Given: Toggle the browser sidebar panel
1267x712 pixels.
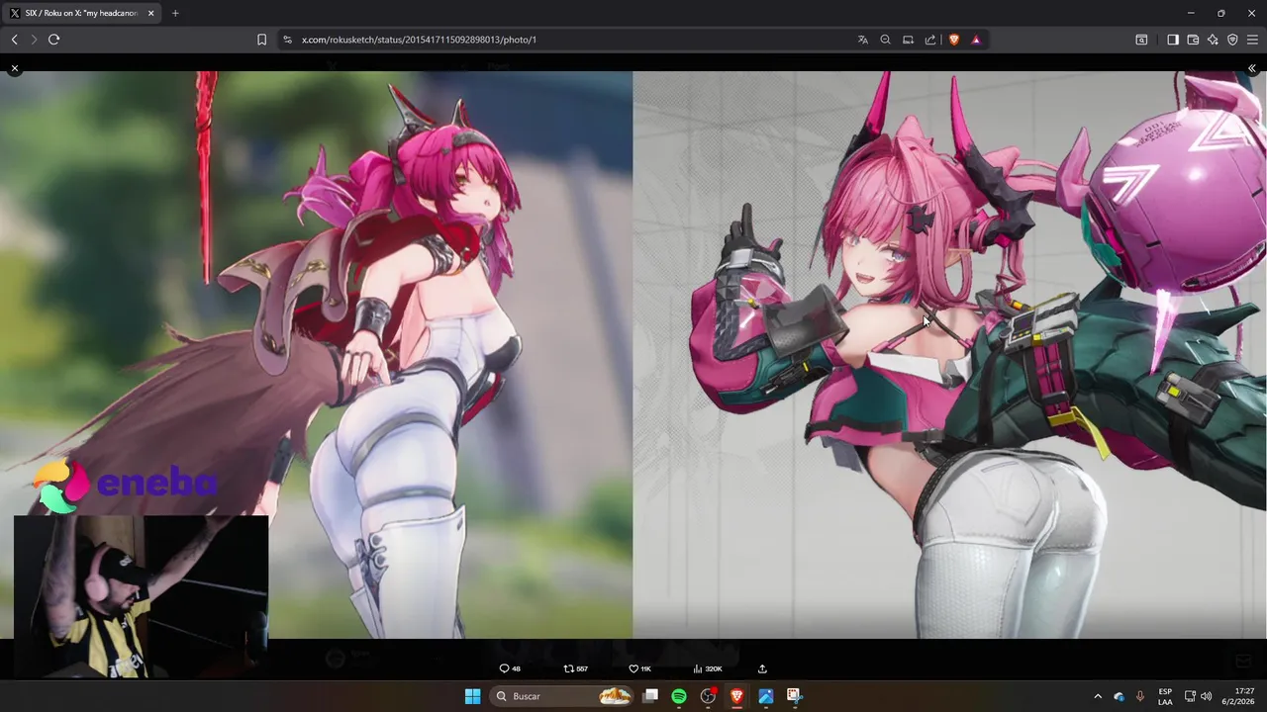Looking at the screenshot, I should pos(1173,40).
